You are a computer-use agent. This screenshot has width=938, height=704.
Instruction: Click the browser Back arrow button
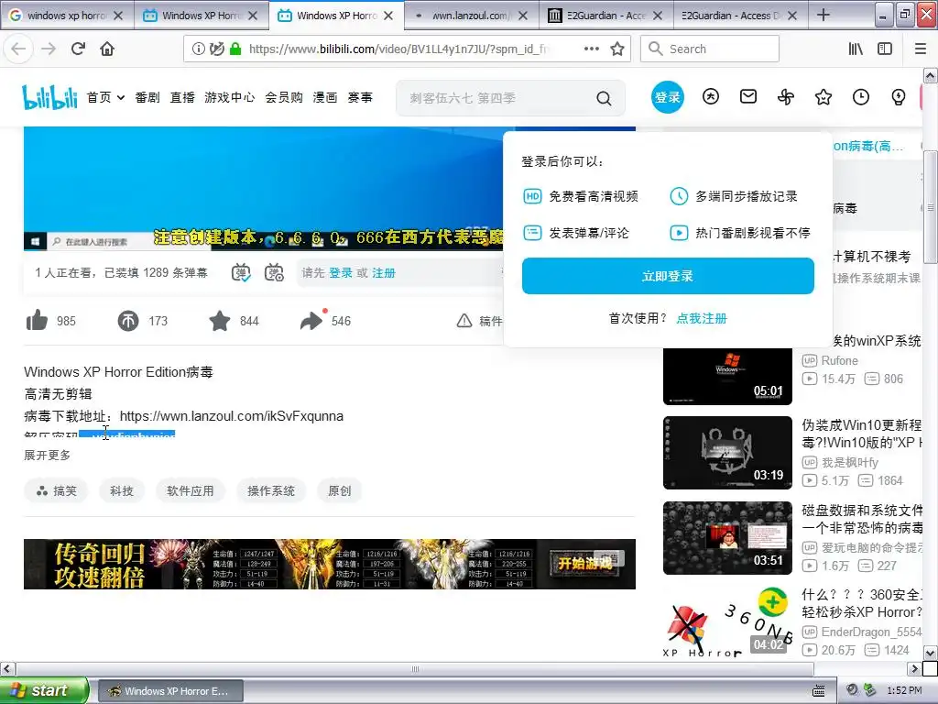pos(18,49)
